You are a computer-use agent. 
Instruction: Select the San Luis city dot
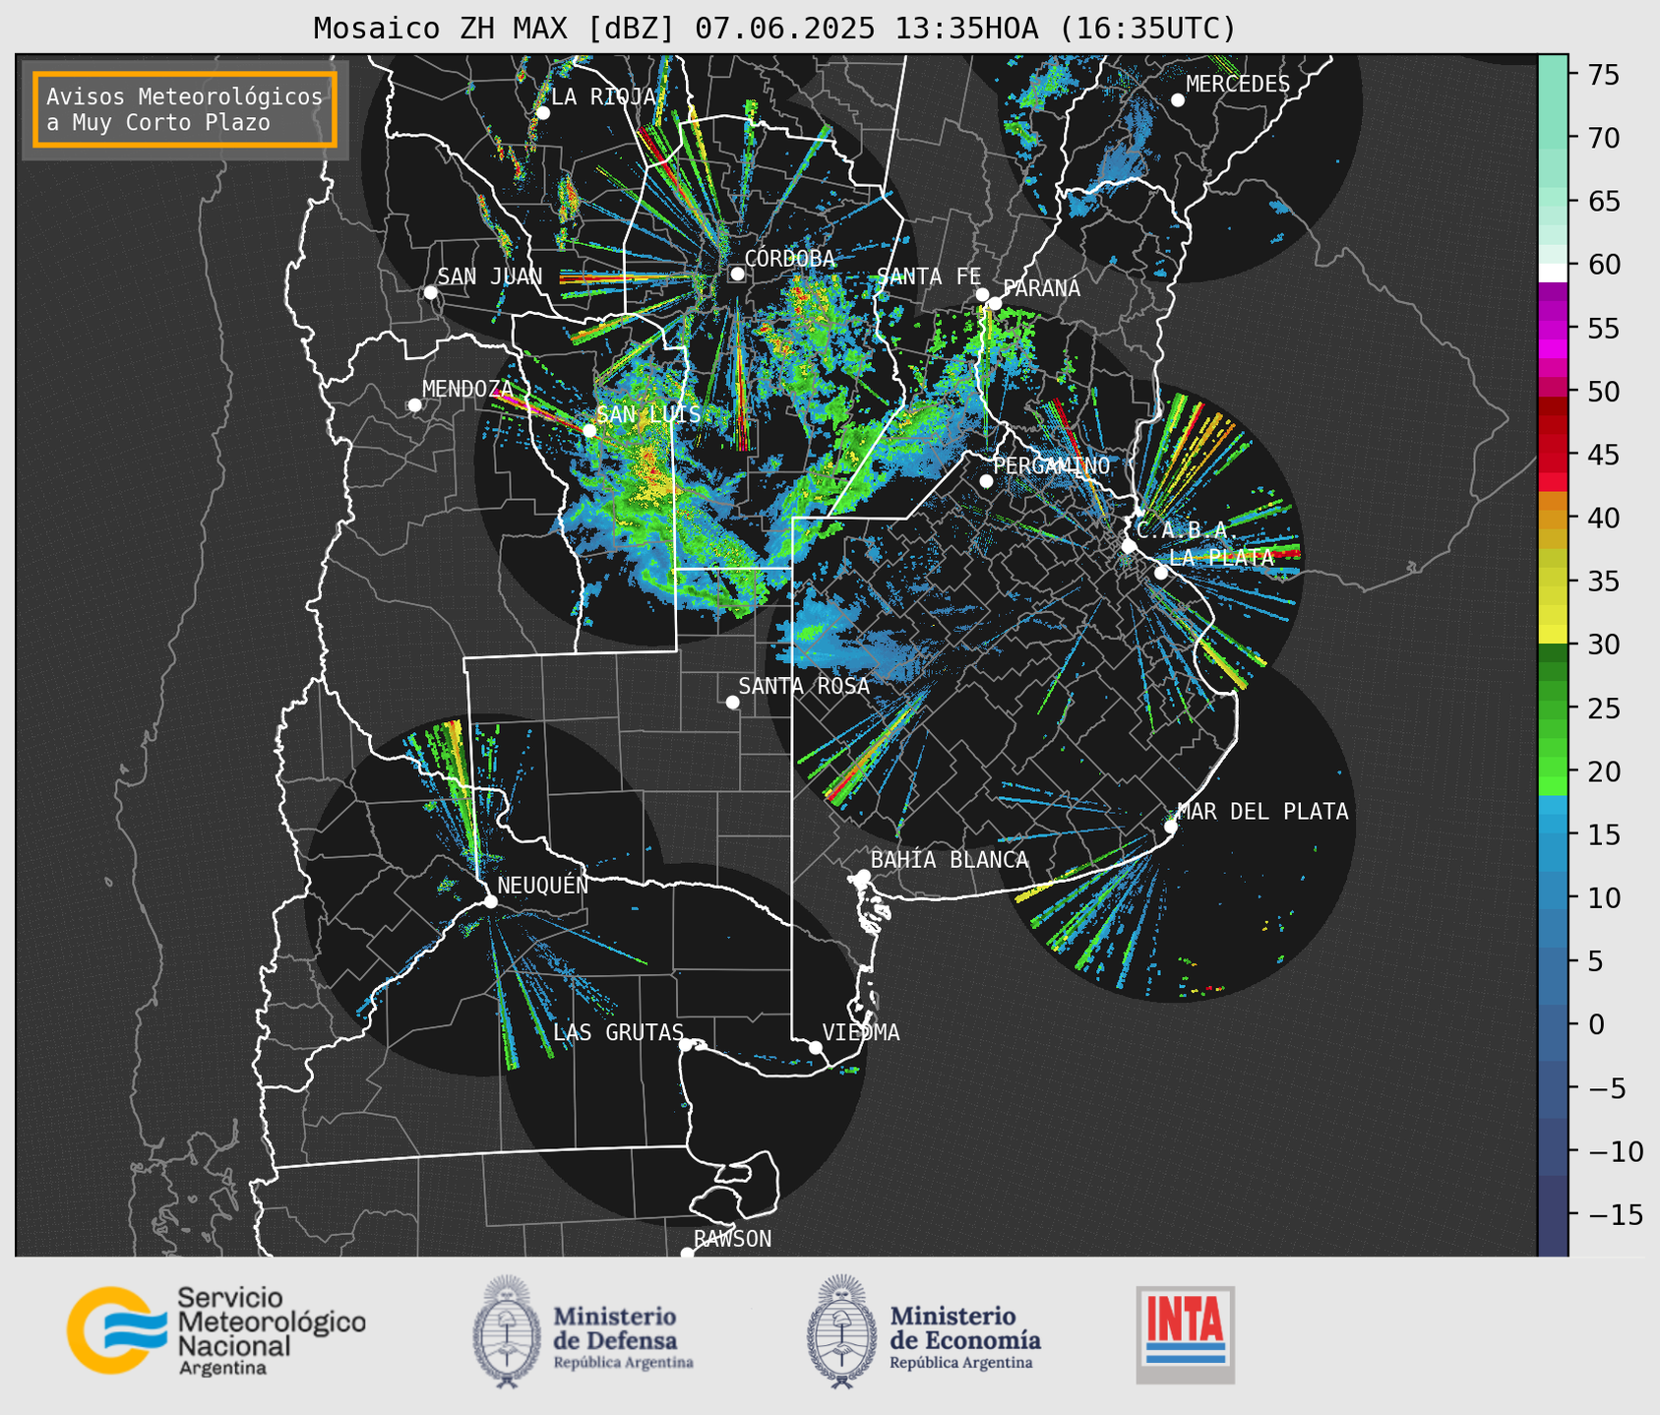(589, 431)
